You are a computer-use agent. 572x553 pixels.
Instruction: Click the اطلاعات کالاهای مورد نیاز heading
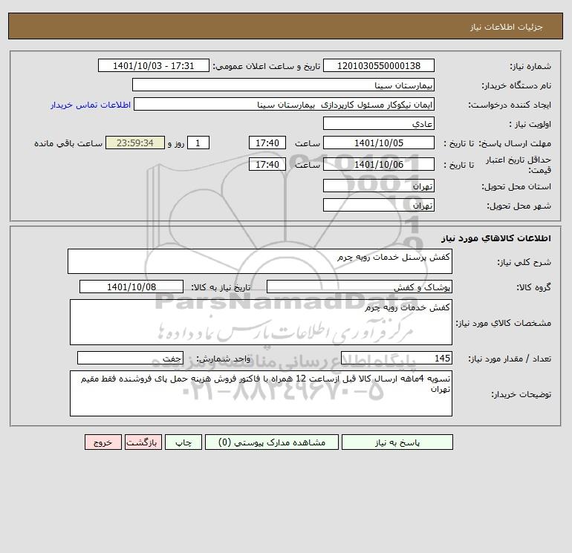pos(496,238)
